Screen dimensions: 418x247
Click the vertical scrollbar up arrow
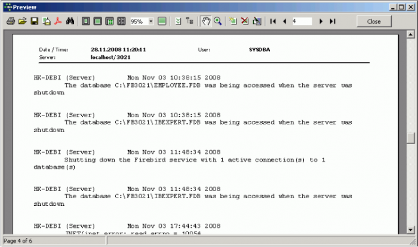[411, 35]
